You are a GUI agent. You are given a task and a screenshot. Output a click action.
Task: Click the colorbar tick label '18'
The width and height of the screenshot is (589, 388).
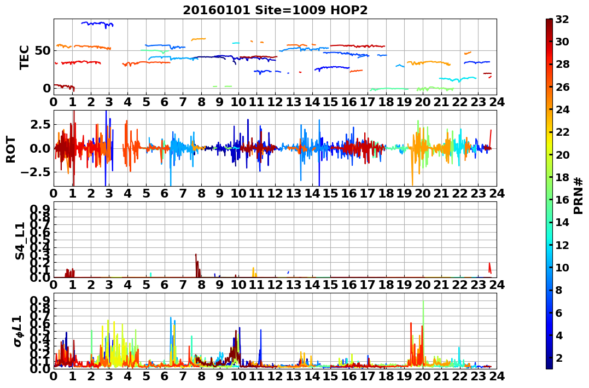point(562,177)
